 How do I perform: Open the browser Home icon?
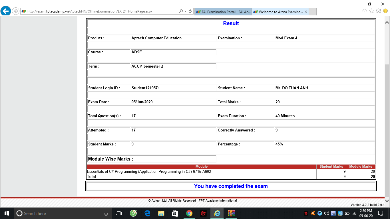coord(364,11)
